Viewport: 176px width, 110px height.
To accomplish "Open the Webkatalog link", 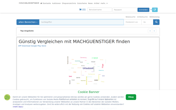I will (154, 17).
